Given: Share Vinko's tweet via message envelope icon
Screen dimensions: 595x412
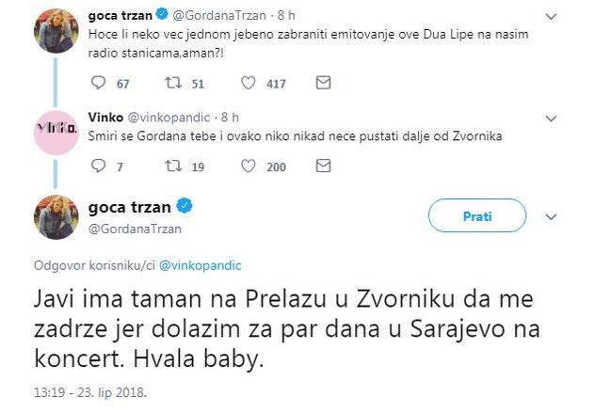Looking at the screenshot, I should pyautogui.click(x=323, y=166).
